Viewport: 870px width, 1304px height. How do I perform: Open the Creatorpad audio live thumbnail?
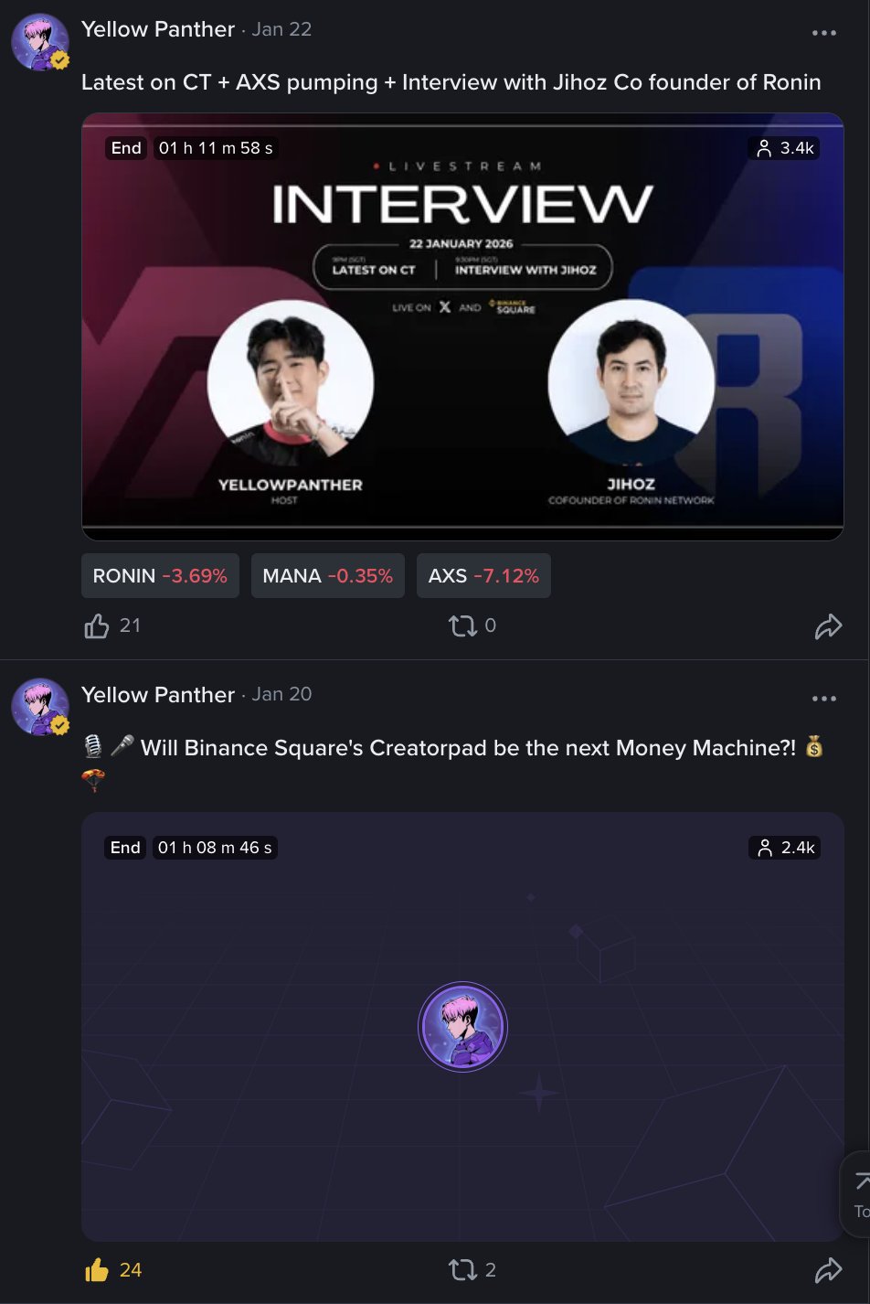pyautogui.click(x=462, y=1027)
